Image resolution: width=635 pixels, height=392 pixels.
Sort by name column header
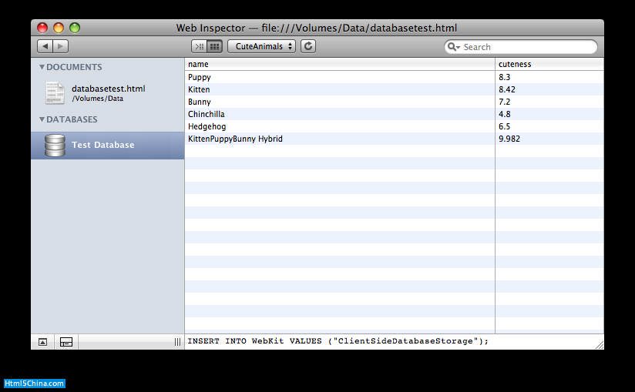coord(339,64)
